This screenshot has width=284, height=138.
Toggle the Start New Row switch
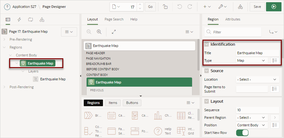242,133
